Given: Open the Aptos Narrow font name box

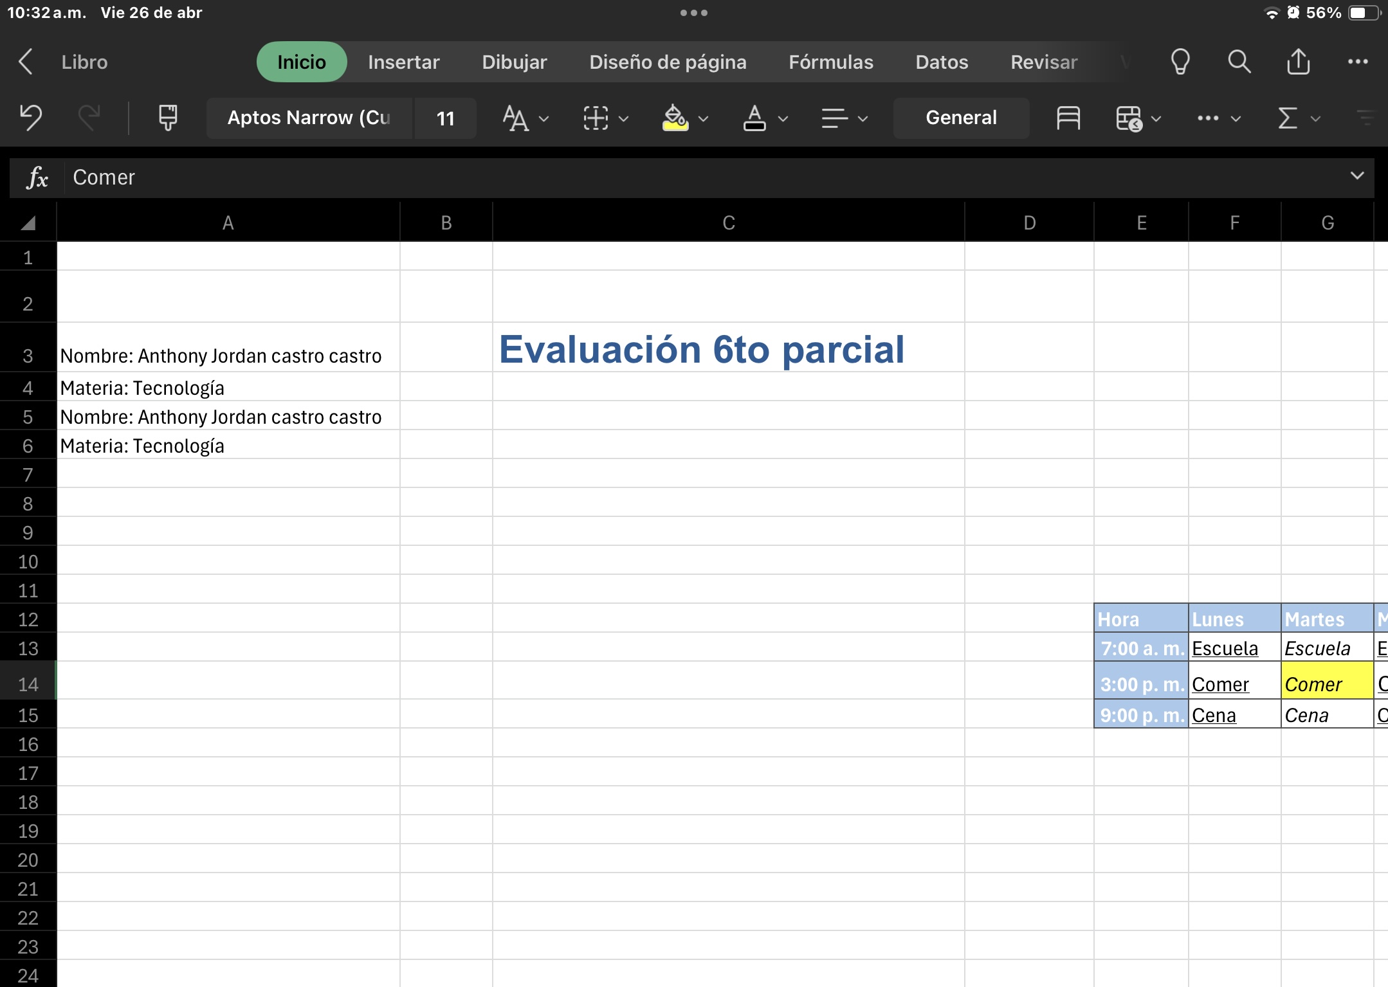Looking at the screenshot, I should [x=309, y=118].
